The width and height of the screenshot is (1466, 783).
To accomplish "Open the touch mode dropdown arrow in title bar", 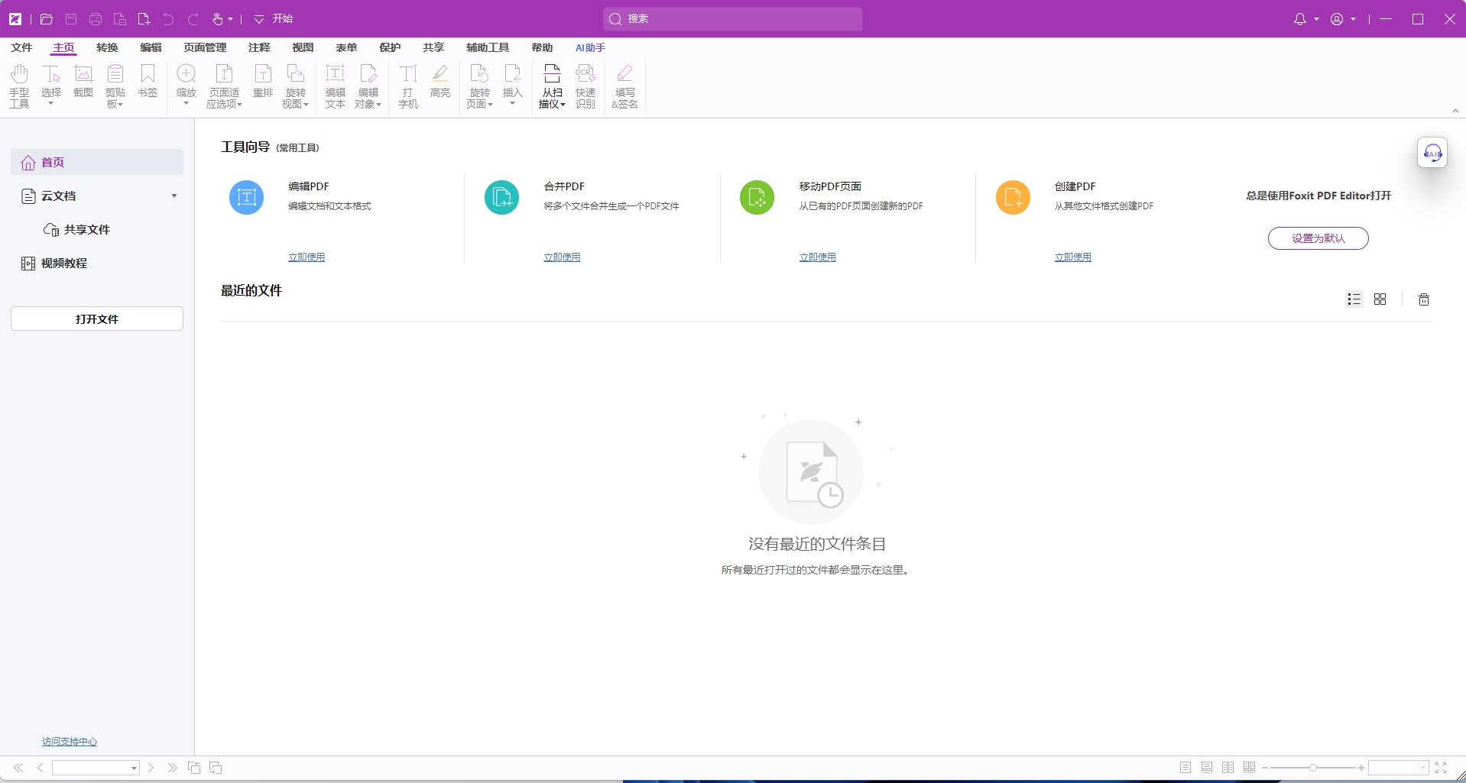I will click(x=230, y=19).
